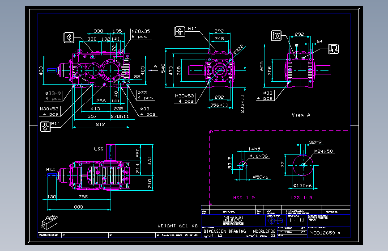388x251 pixels.
Task: Click the 270h11 dimension
Action: 120,116
